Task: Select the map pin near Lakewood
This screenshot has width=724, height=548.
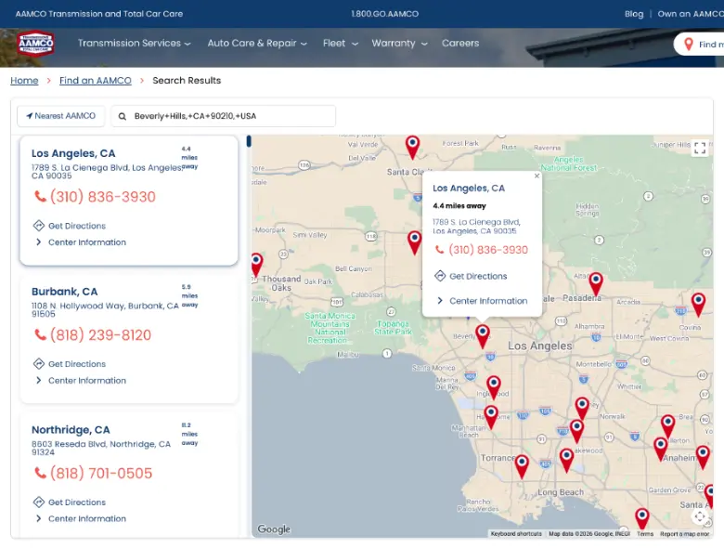Action: pyautogui.click(x=576, y=430)
